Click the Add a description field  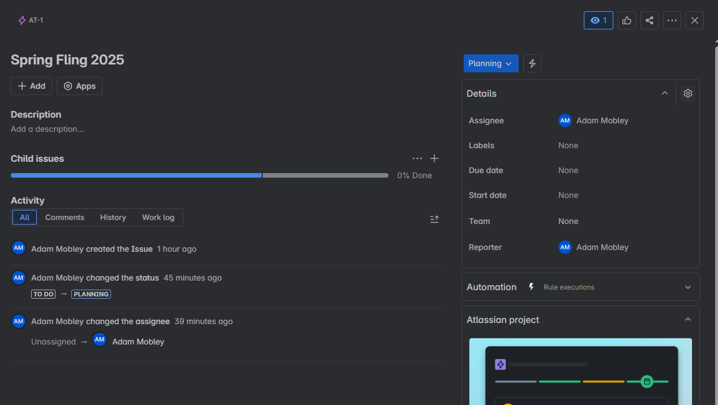tap(48, 129)
